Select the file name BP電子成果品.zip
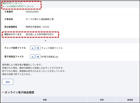Image resolution: width=140 pixels, height=103 pixels. (x=50, y=57)
